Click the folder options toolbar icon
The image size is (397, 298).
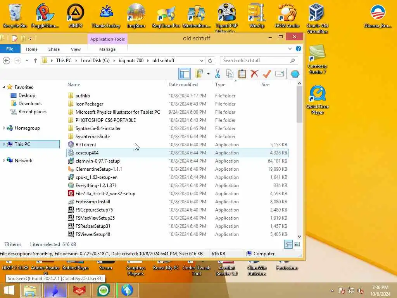(199, 74)
